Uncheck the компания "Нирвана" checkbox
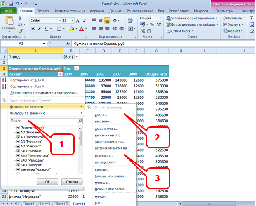Screen dimensions: 256x206 tap(18, 171)
